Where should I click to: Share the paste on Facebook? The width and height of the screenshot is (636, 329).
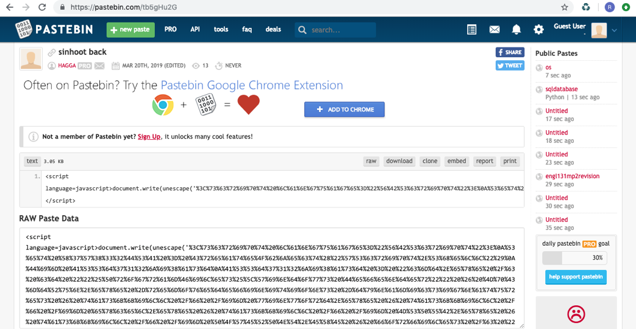tap(510, 52)
